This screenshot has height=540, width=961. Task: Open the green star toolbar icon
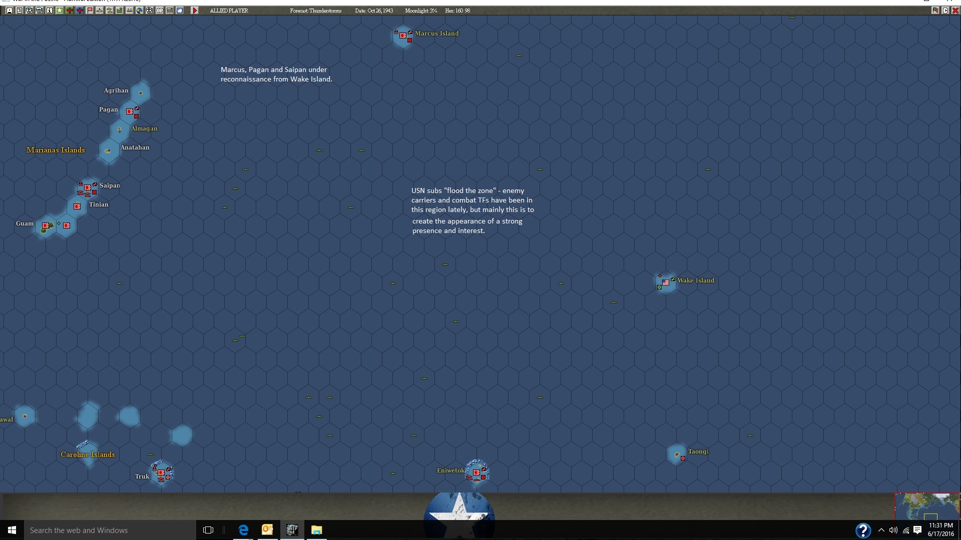[x=59, y=10]
